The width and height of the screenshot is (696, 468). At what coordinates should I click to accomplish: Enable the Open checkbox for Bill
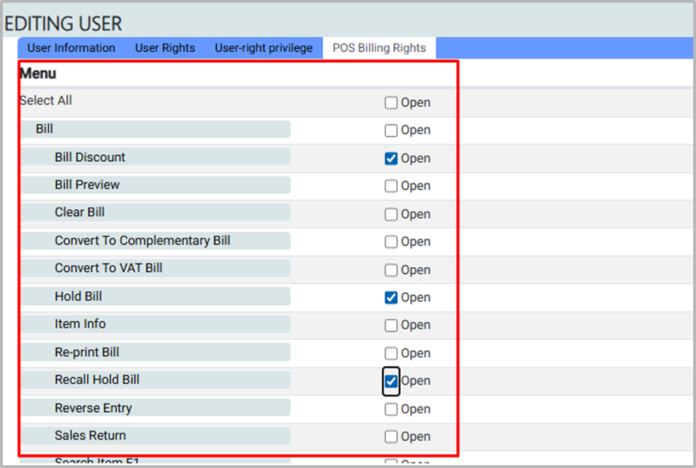point(391,131)
